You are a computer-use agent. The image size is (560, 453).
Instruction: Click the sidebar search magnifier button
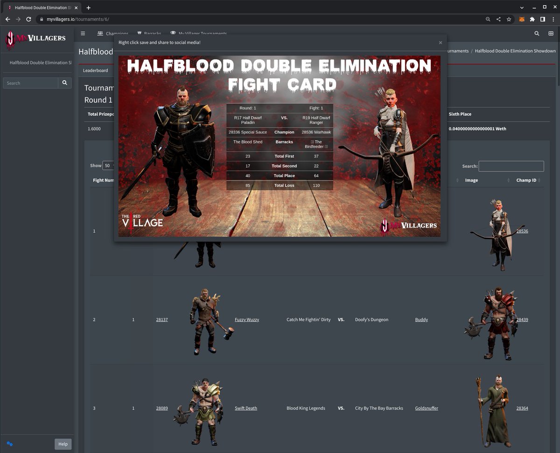65,83
